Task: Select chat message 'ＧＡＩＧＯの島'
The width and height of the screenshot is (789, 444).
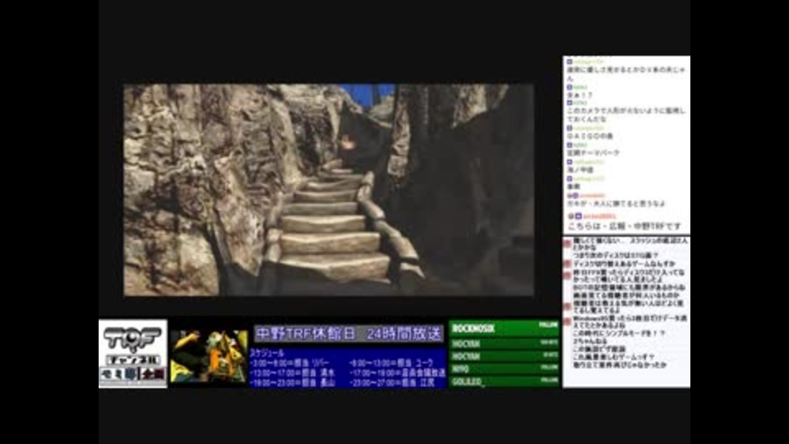Action: [x=590, y=136]
